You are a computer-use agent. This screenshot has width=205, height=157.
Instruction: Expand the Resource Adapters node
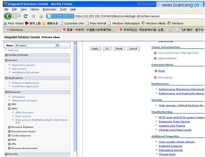pyautogui.click(x=9, y=127)
